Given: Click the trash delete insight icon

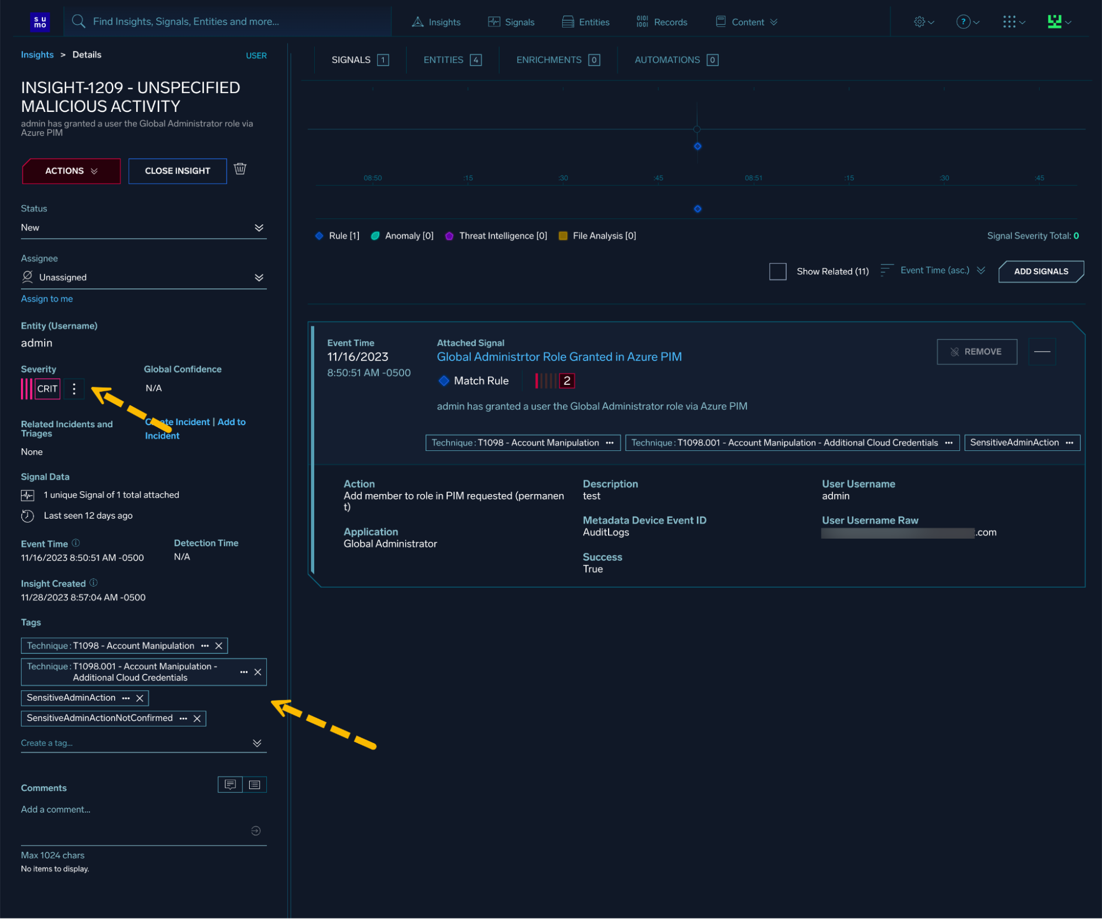Looking at the screenshot, I should click(240, 169).
